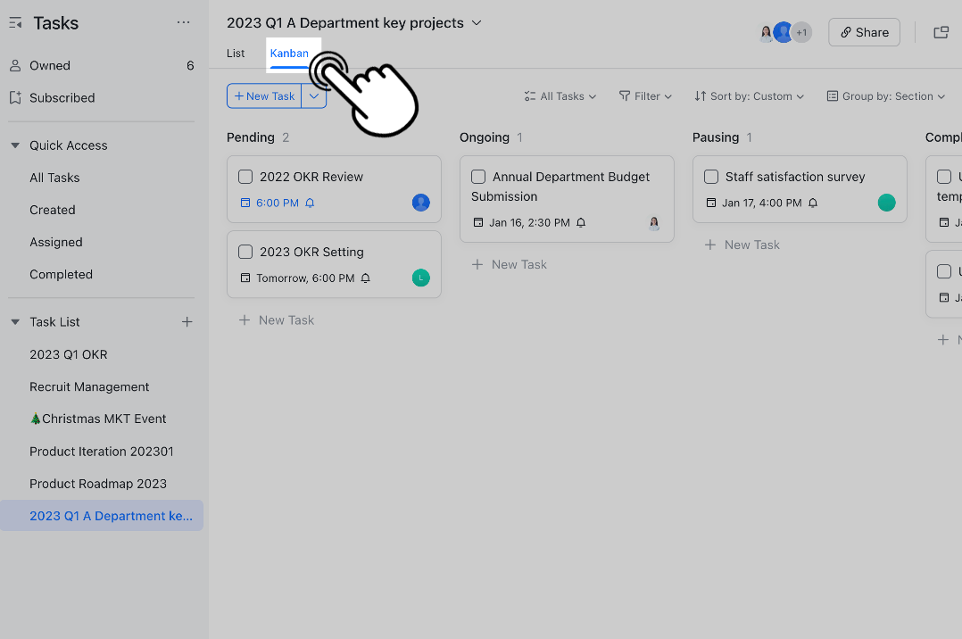Expand the project title dropdown chevron

(x=477, y=23)
